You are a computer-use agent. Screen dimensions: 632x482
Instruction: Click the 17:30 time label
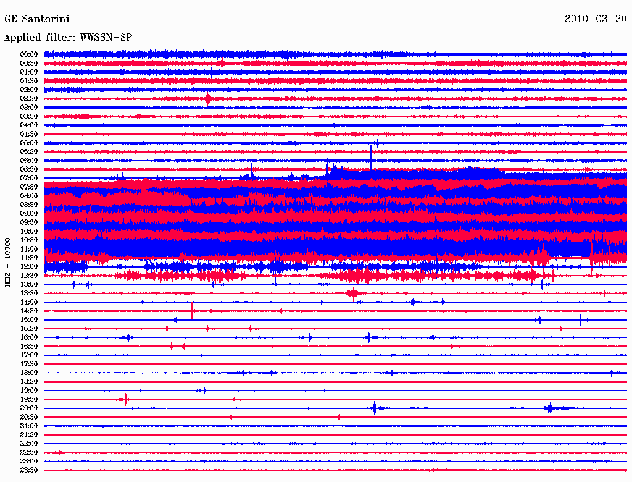[29, 364]
